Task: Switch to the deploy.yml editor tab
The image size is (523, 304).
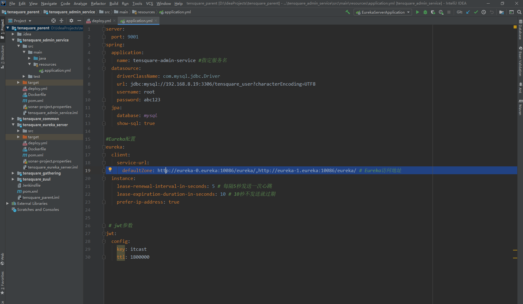Action: point(101,21)
